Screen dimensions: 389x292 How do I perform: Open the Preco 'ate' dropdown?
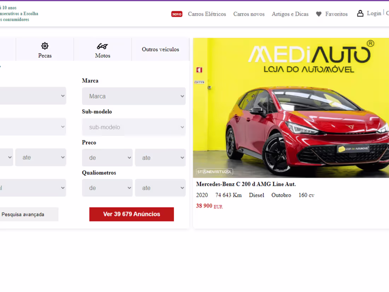click(x=160, y=158)
